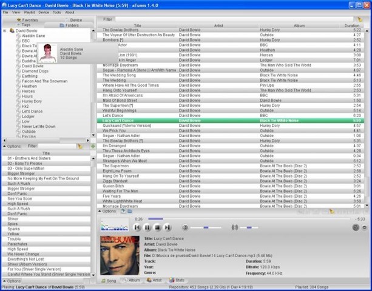Select the Low album disc icon

tap(18, 121)
